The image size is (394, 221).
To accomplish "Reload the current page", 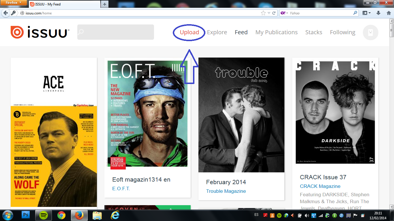I will click(x=274, y=13).
